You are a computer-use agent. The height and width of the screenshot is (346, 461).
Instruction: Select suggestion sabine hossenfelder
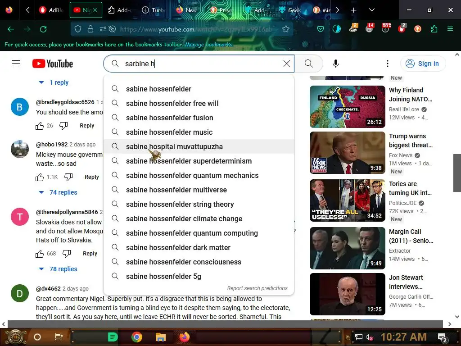tap(199, 89)
